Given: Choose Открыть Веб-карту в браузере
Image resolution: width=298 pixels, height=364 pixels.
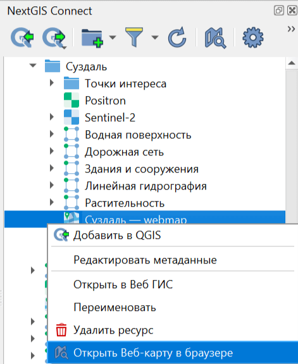Looking at the screenshot, I should [173, 353].
